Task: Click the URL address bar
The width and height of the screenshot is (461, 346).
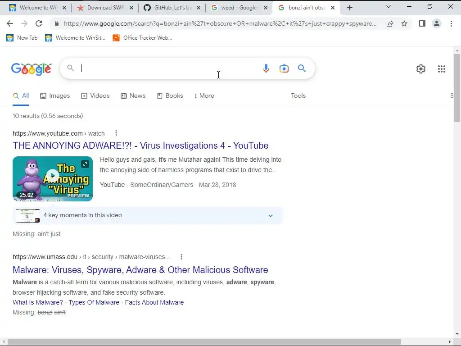Action: [220, 23]
